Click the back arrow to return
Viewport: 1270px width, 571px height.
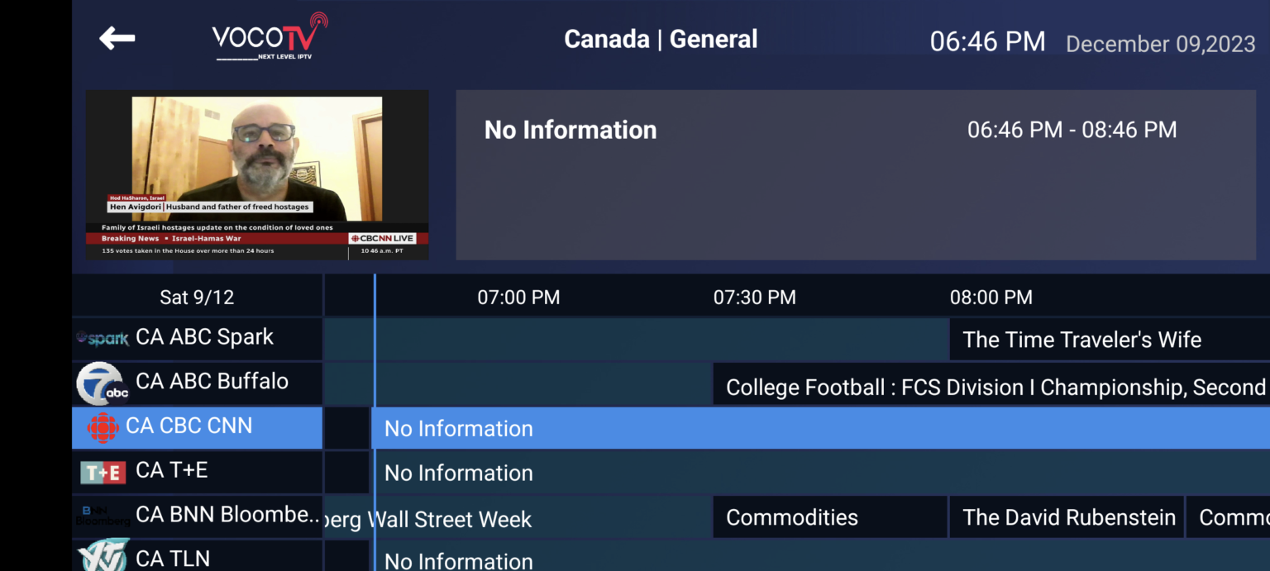[117, 37]
